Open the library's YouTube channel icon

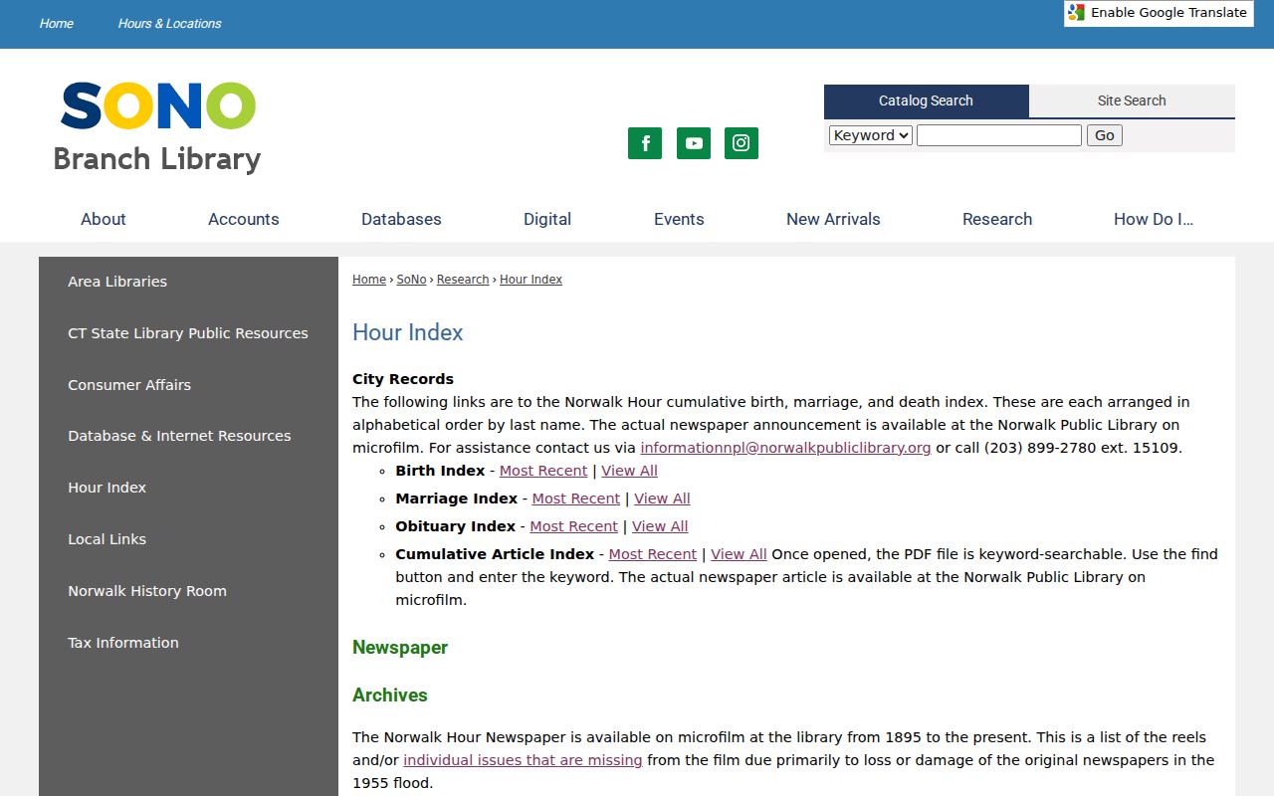(x=694, y=143)
